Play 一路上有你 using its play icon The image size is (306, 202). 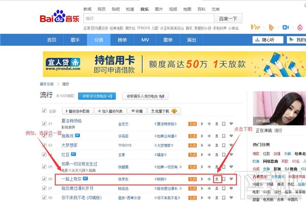202,179
